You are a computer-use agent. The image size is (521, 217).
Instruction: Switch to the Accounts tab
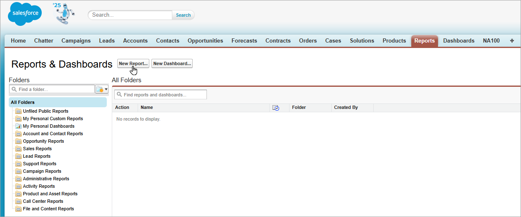coord(135,41)
